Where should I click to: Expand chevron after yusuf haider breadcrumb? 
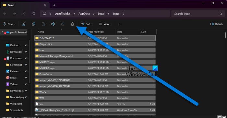[x=74, y=14]
